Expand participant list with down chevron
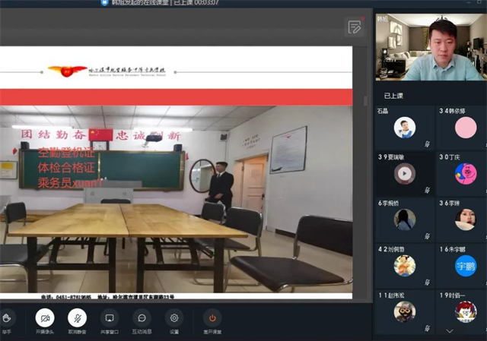Viewport: 487px width, 341px height. (450, 331)
